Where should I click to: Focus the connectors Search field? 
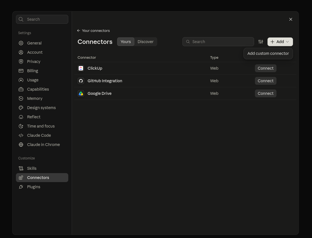(218, 42)
